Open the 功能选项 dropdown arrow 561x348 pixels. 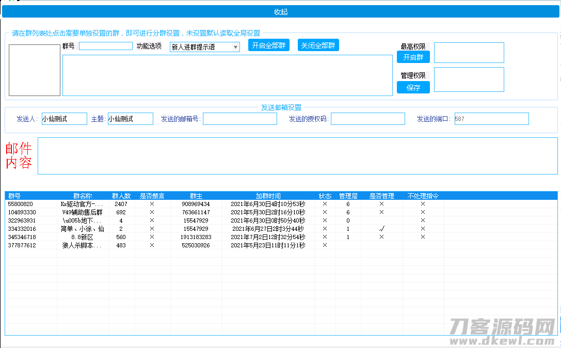235,47
